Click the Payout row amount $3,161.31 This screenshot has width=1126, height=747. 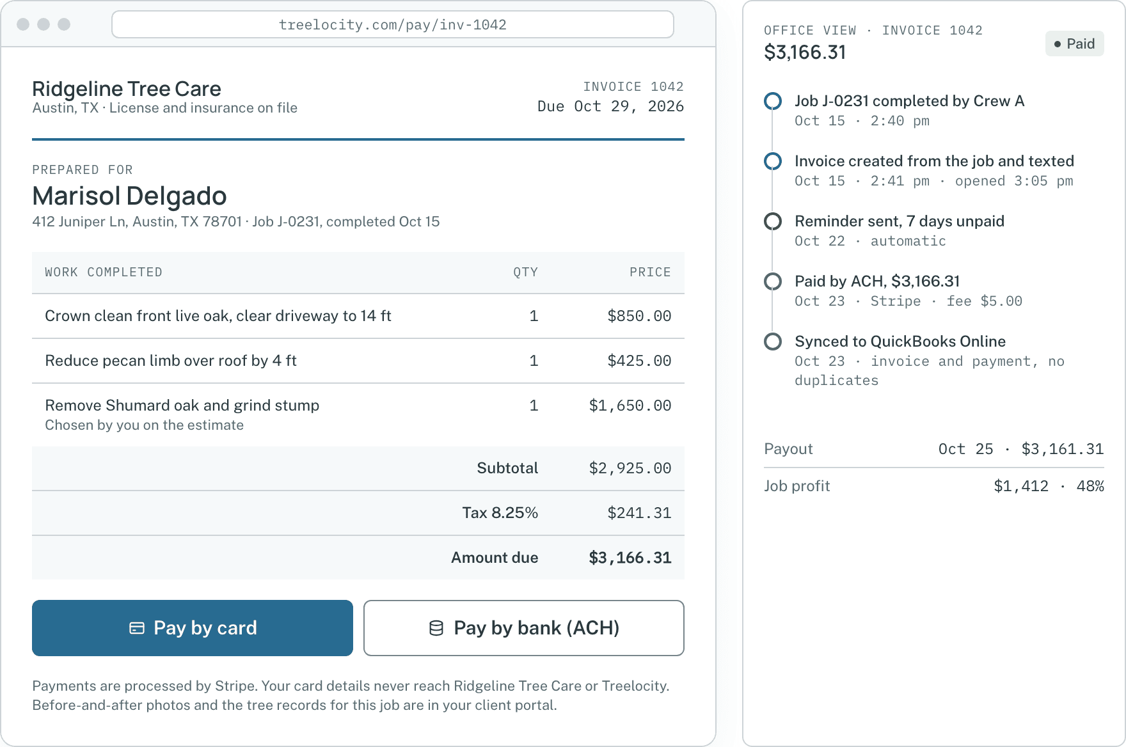[x=1063, y=449]
